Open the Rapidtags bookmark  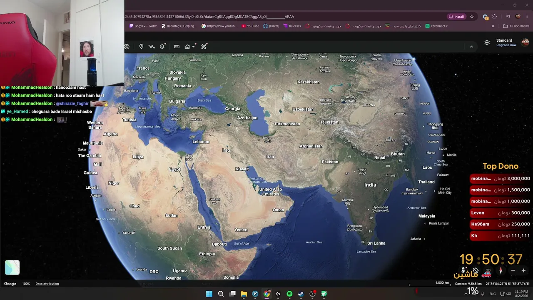179,26
